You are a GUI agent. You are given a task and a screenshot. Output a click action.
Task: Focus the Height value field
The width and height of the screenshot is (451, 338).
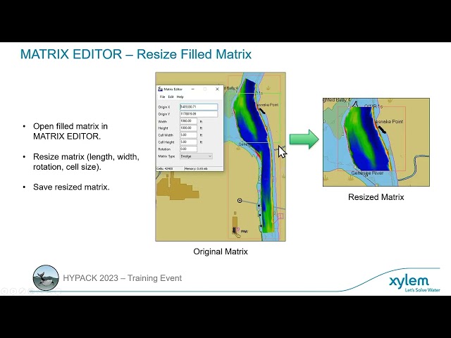(189, 128)
